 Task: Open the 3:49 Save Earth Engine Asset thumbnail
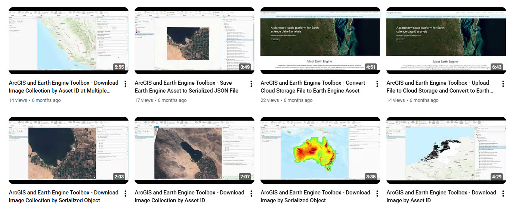click(194, 41)
